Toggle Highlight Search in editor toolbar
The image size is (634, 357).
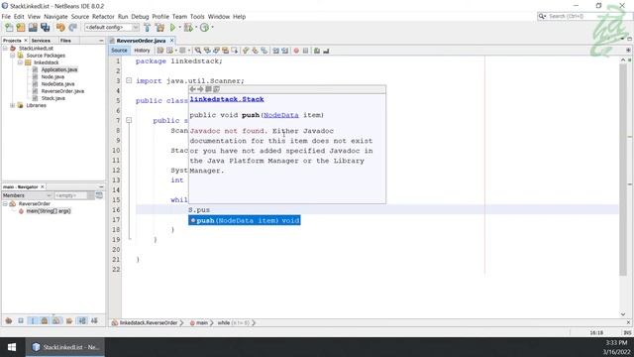coord(225,51)
